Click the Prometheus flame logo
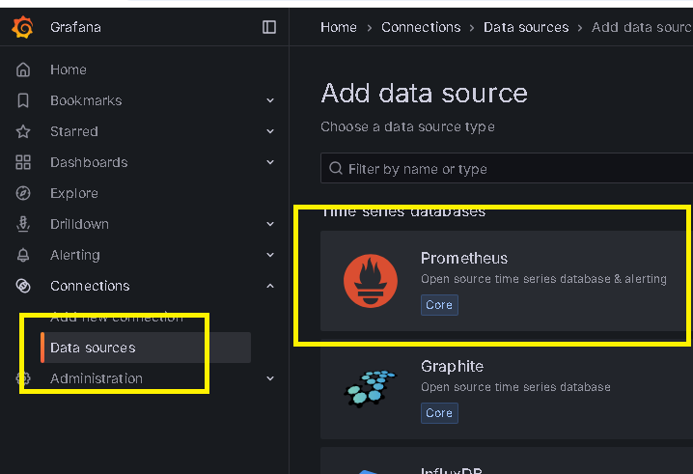The image size is (693, 474). 371,281
